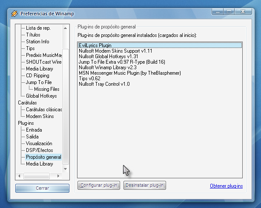This screenshot has width=261, height=208.
Task: Select Missing Files under Jump To File
Action: click(x=46, y=89)
